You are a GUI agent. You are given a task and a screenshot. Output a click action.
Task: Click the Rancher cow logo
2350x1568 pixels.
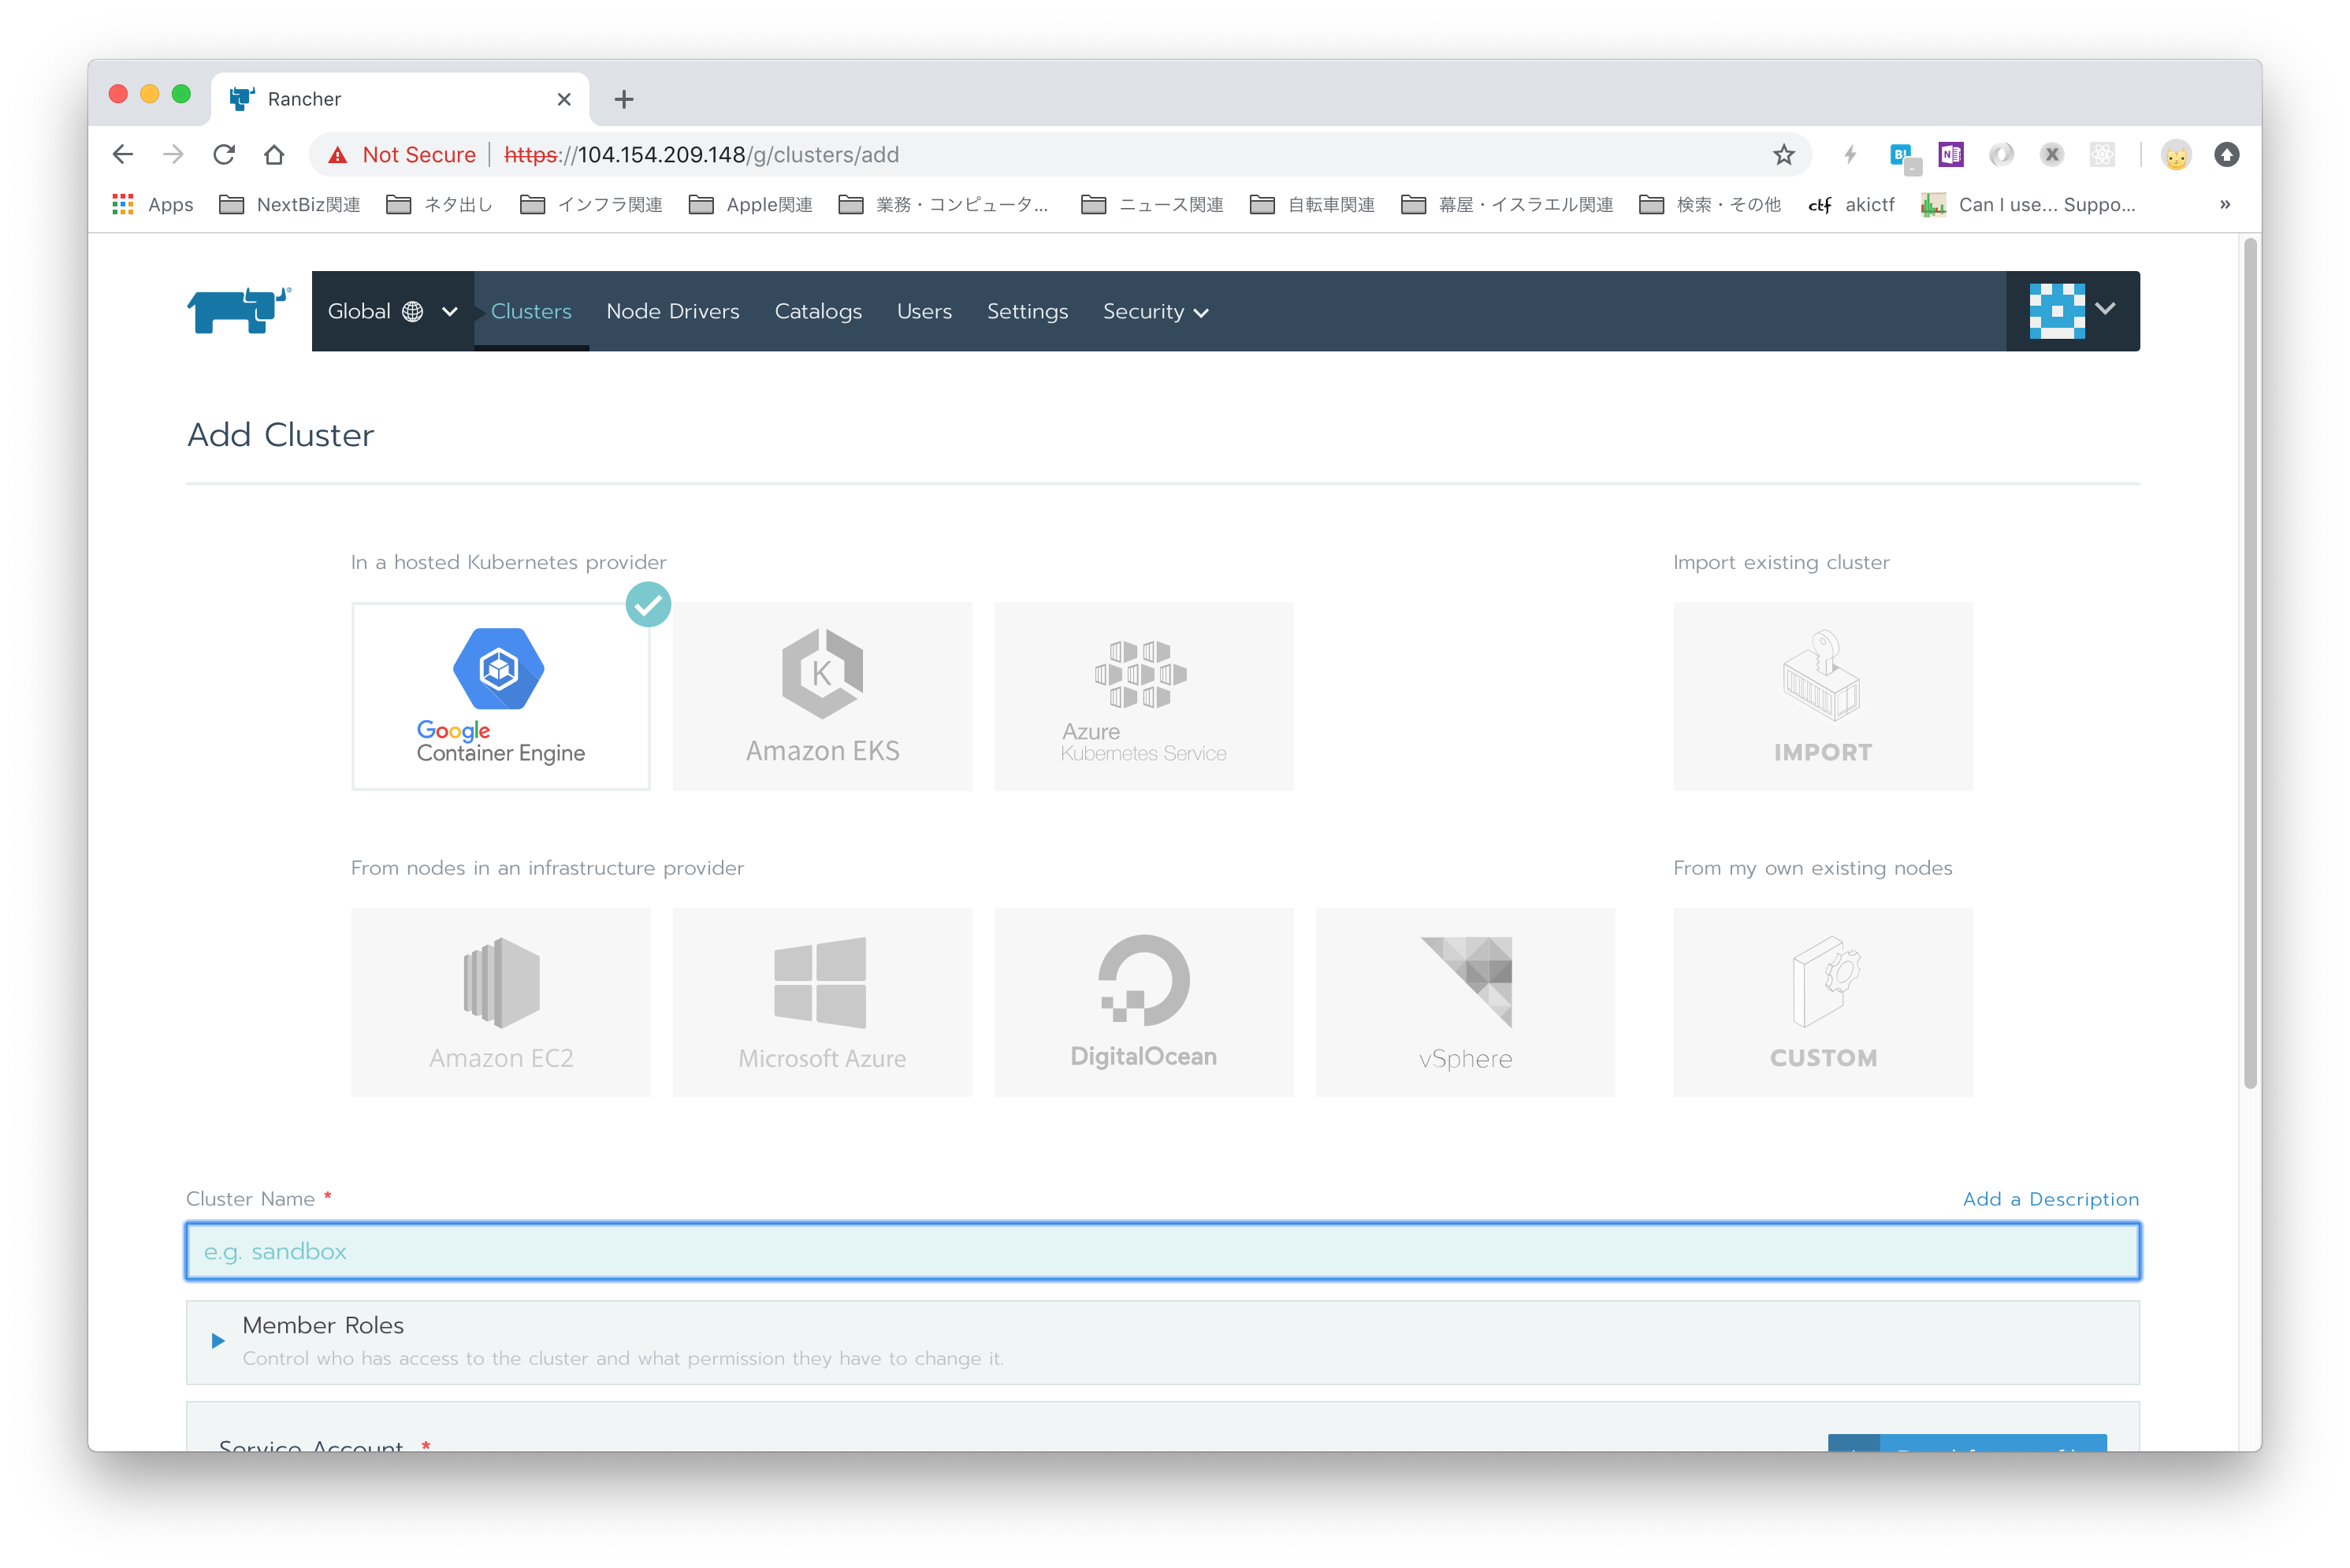tap(239, 310)
